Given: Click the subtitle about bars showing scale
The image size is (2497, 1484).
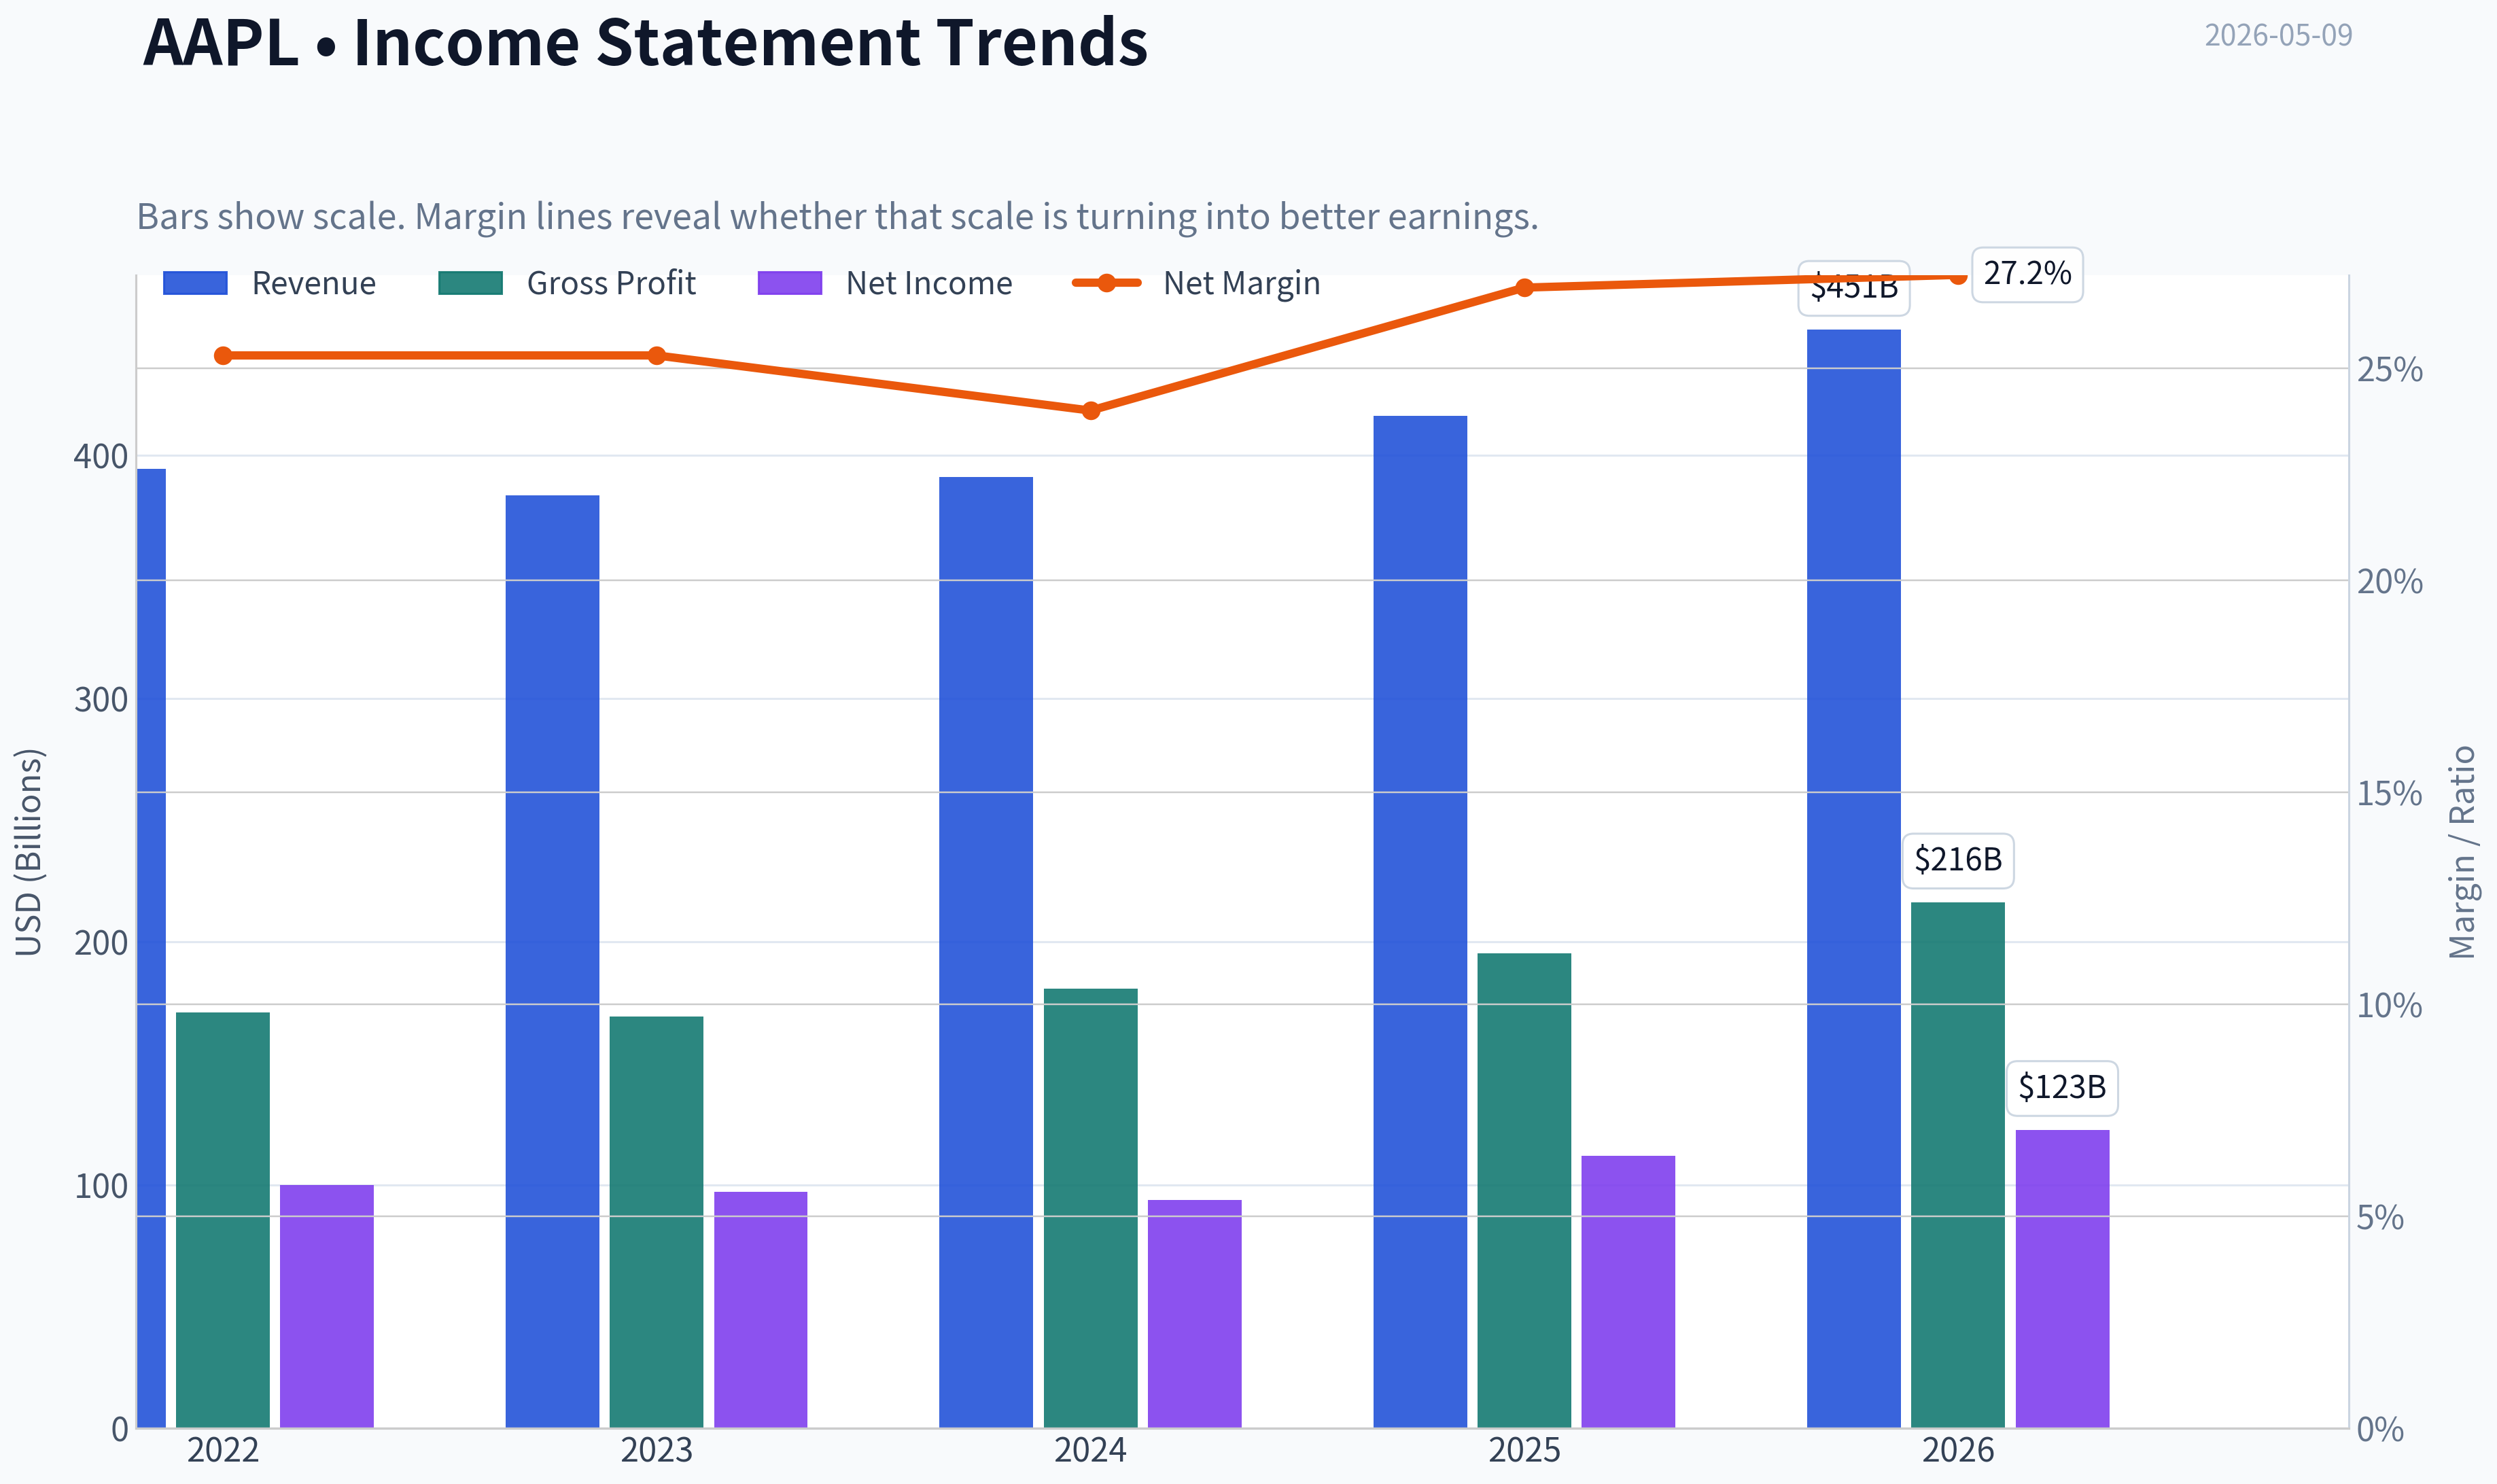Looking at the screenshot, I should click(837, 216).
